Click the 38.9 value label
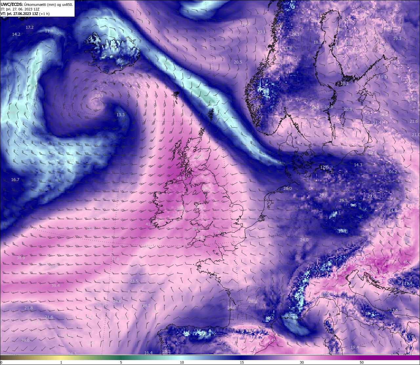 click(21, 258)
